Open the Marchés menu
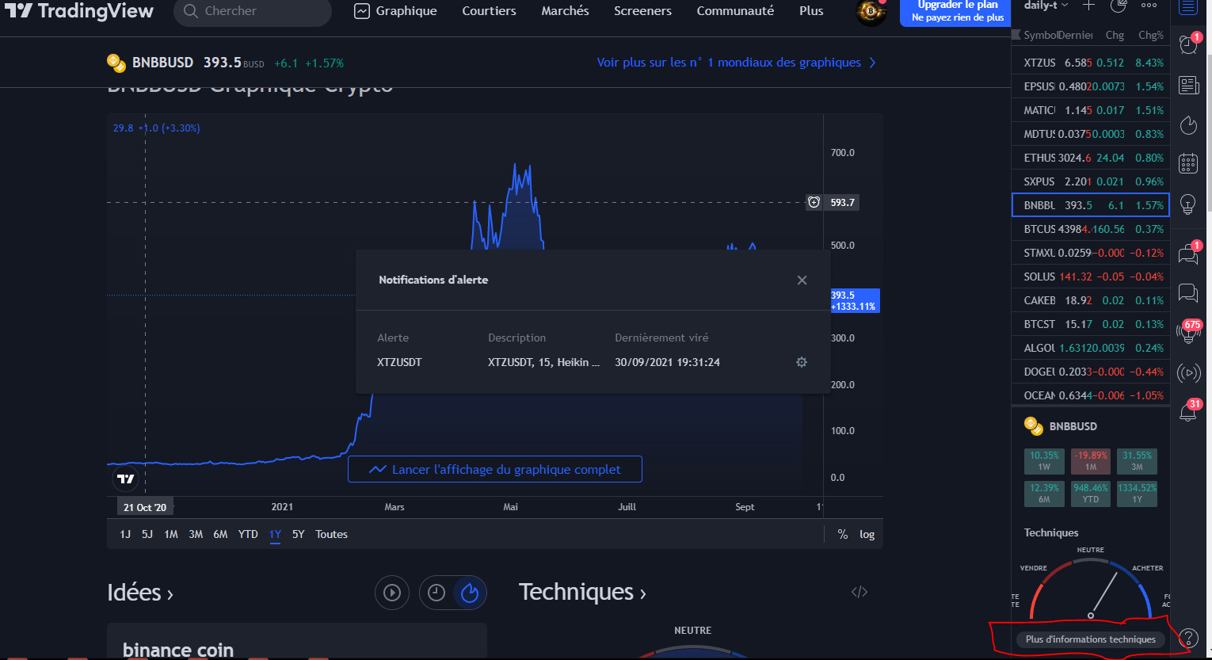This screenshot has height=660, width=1212. (565, 11)
